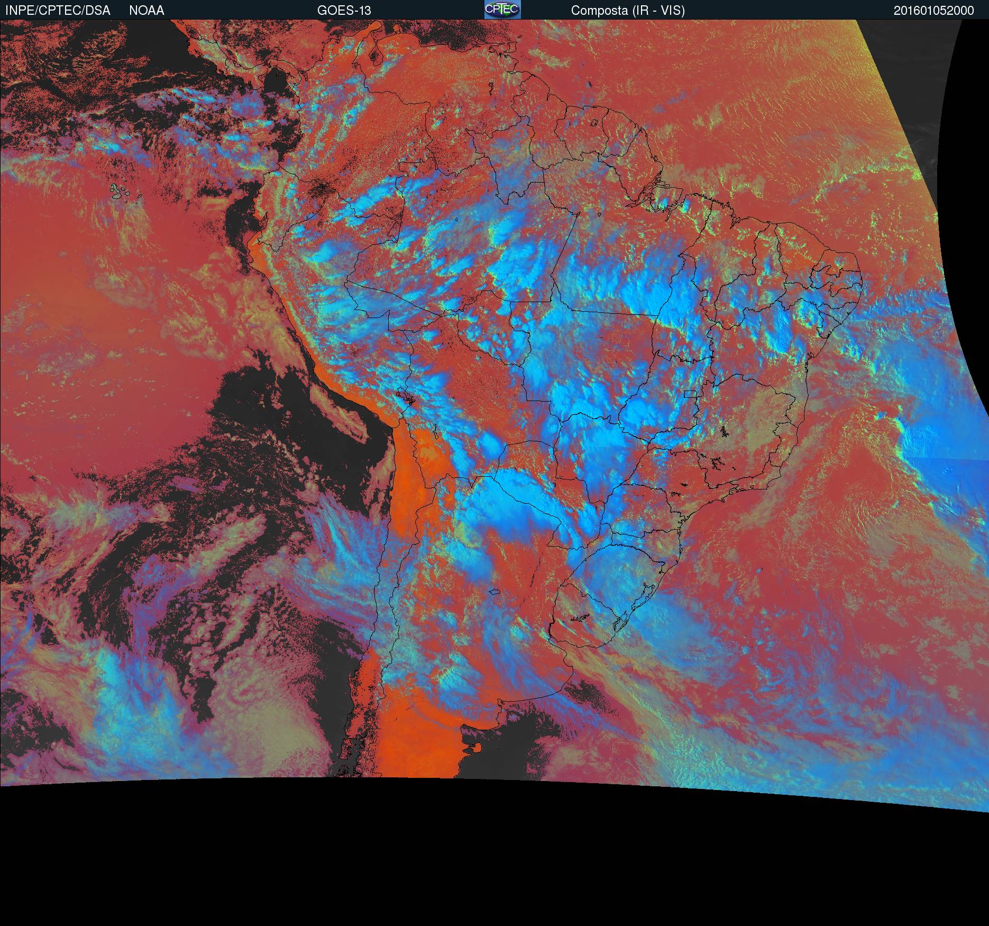Viewport: 989px width, 926px height.
Task: Select the GOES-13 satellite label
Action: point(344,11)
